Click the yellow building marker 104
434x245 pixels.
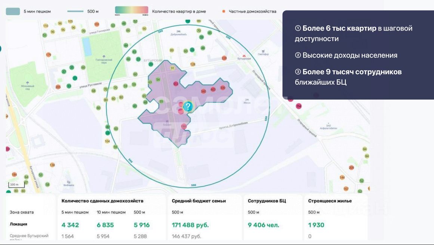pyautogui.click(x=107, y=141)
